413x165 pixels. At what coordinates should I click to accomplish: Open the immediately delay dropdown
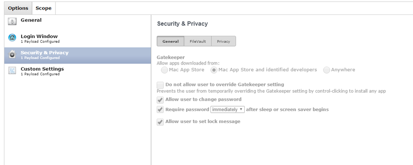227,109
